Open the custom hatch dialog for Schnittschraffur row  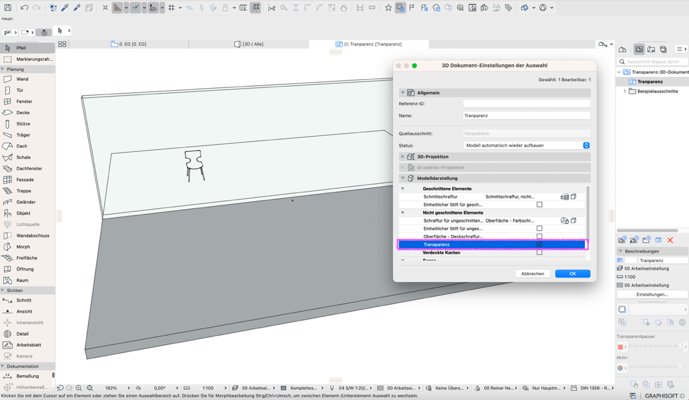point(565,197)
